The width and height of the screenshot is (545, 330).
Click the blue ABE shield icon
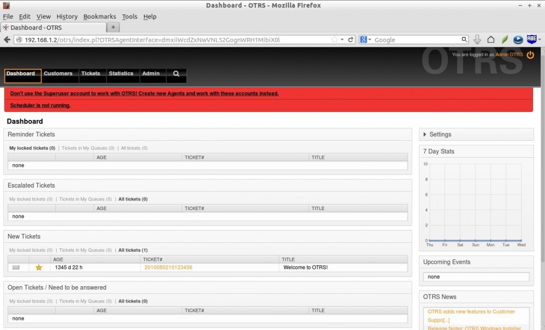tap(532, 39)
